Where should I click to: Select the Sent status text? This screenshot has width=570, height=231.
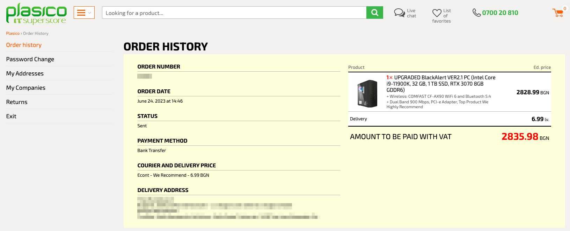coord(142,126)
